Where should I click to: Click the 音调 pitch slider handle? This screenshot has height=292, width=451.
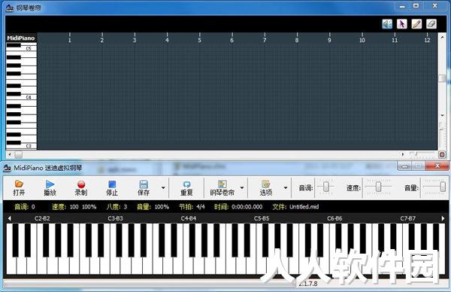[x=326, y=187]
